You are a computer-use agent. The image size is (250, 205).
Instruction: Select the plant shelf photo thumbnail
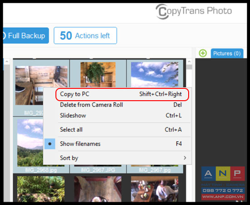click(98, 75)
